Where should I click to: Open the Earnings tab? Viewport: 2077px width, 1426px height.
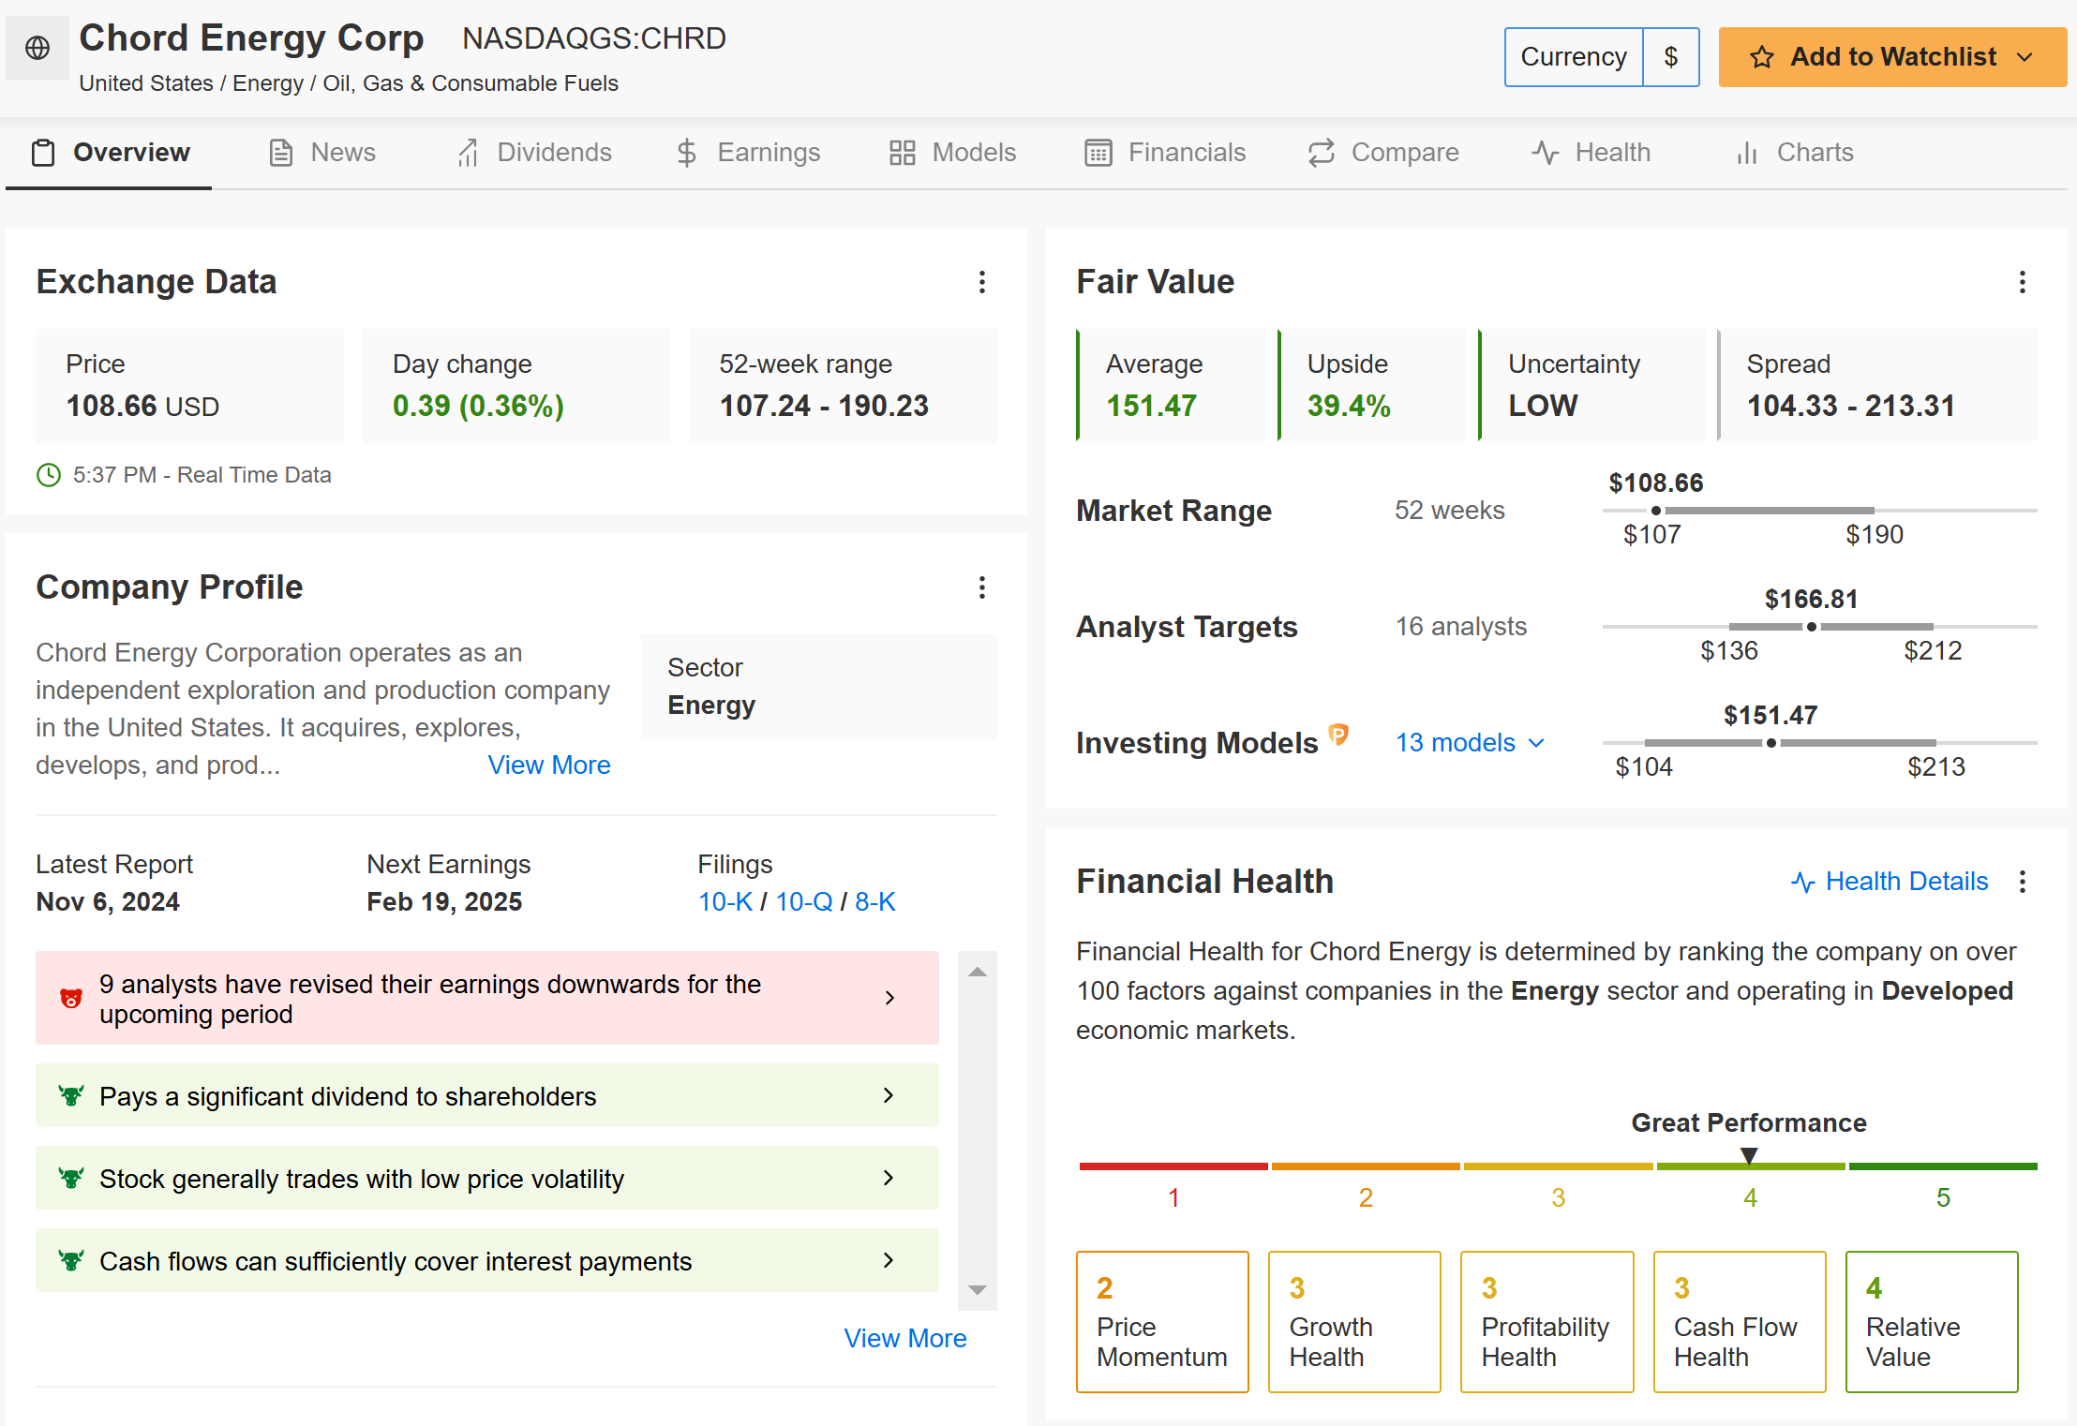(x=749, y=153)
